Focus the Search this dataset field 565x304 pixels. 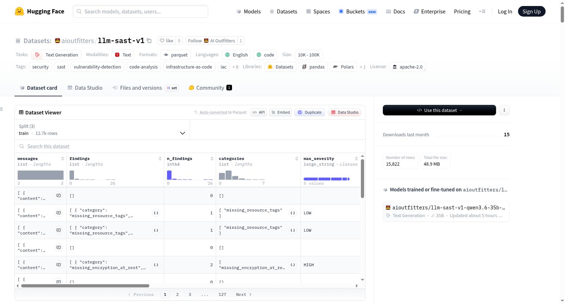[x=190, y=146]
